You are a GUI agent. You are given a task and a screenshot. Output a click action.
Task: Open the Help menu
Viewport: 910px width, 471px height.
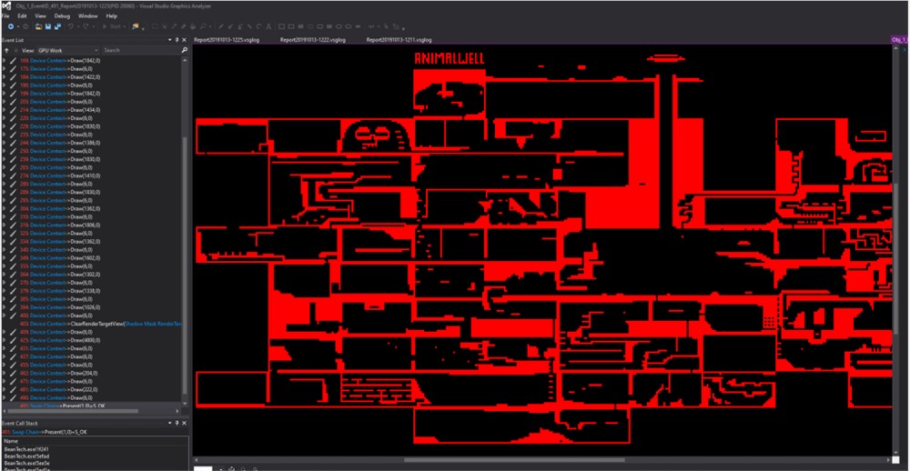coord(111,16)
